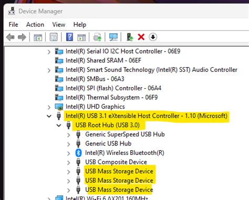Click the red X Uninstall device icon
249x200 pixels.
(141, 37)
